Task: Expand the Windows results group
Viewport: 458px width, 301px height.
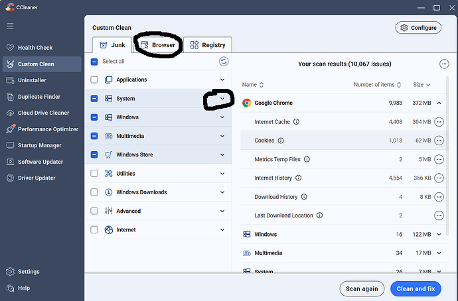Action: tap(439, 235)
